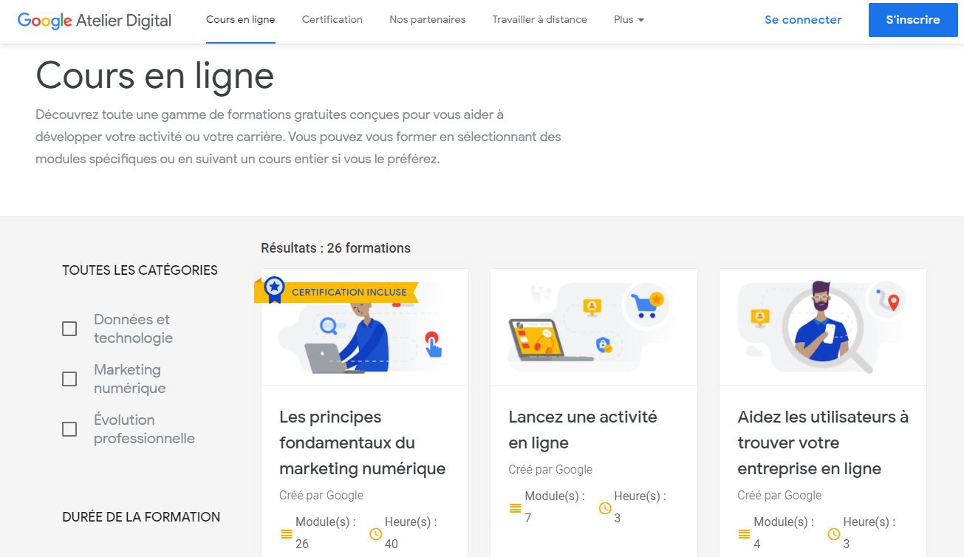964x557 pixels.
Task: Click the shopping cart icon in the second course illustration
Action: pos(646,303)
